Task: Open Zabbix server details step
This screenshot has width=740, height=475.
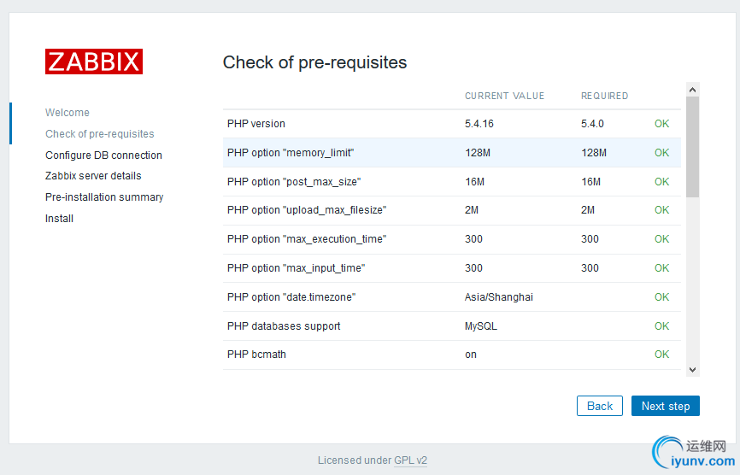Action: [x=93, y=176]
